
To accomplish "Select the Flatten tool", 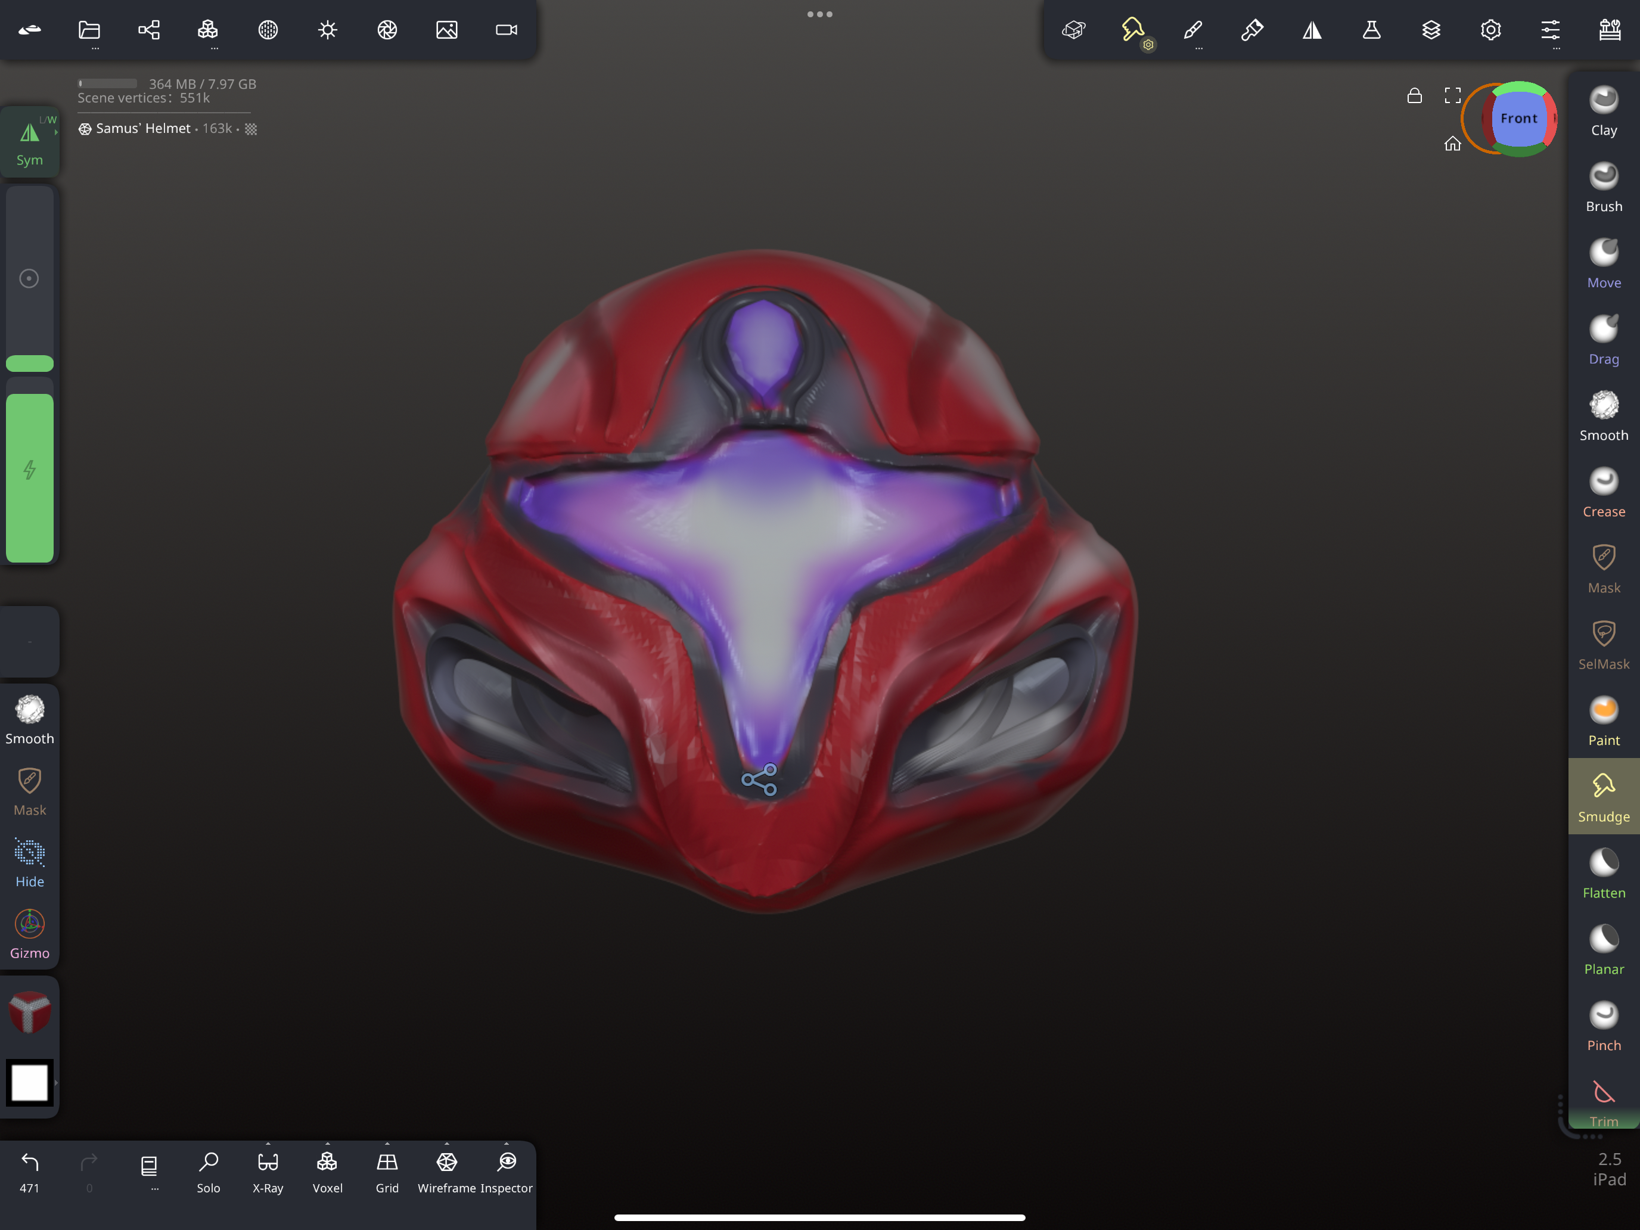I will [1604, 875].
